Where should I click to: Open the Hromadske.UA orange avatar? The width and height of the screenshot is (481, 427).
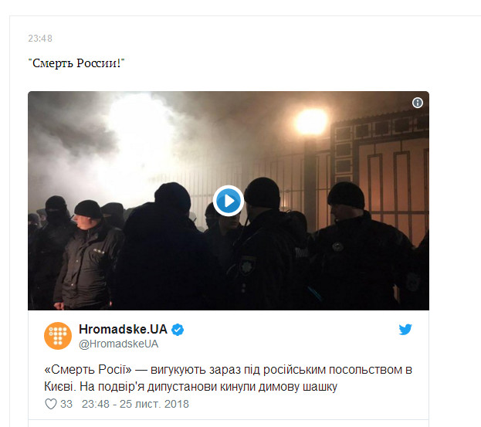coord(58,336)
